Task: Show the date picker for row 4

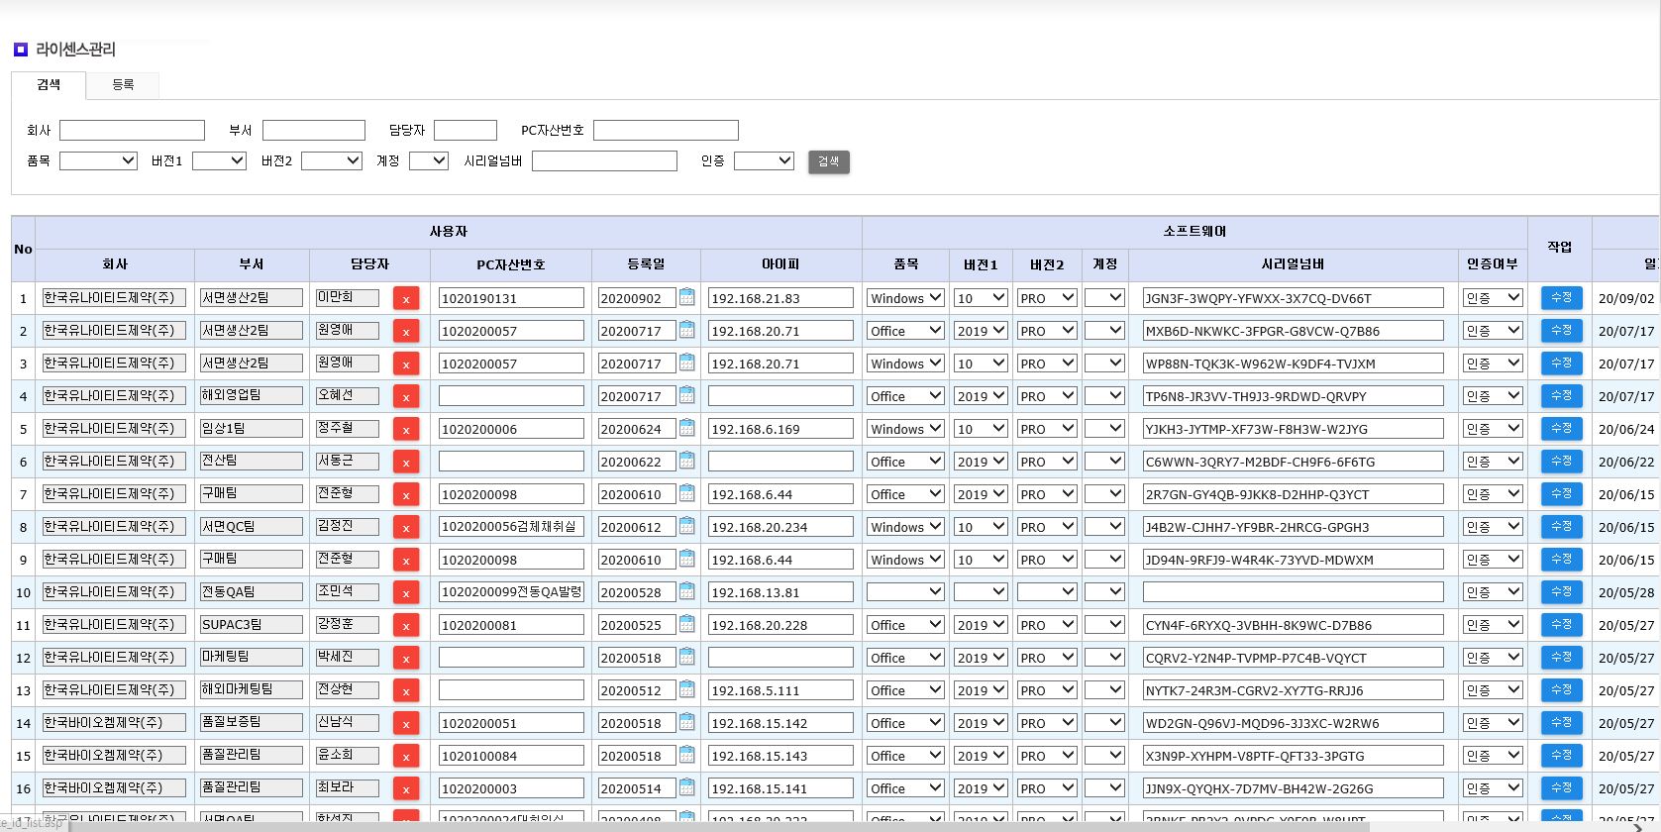Action: point(686,395)
